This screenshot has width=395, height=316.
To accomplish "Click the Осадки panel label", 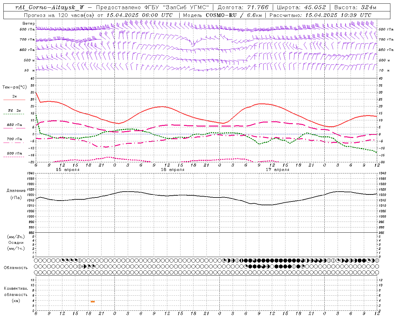I will (16, 243).
